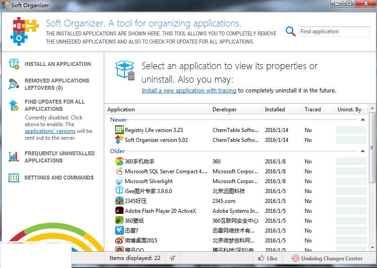Click the Soft Organizer puzzle logo
The image size is (377, 268).
point(24,31)
